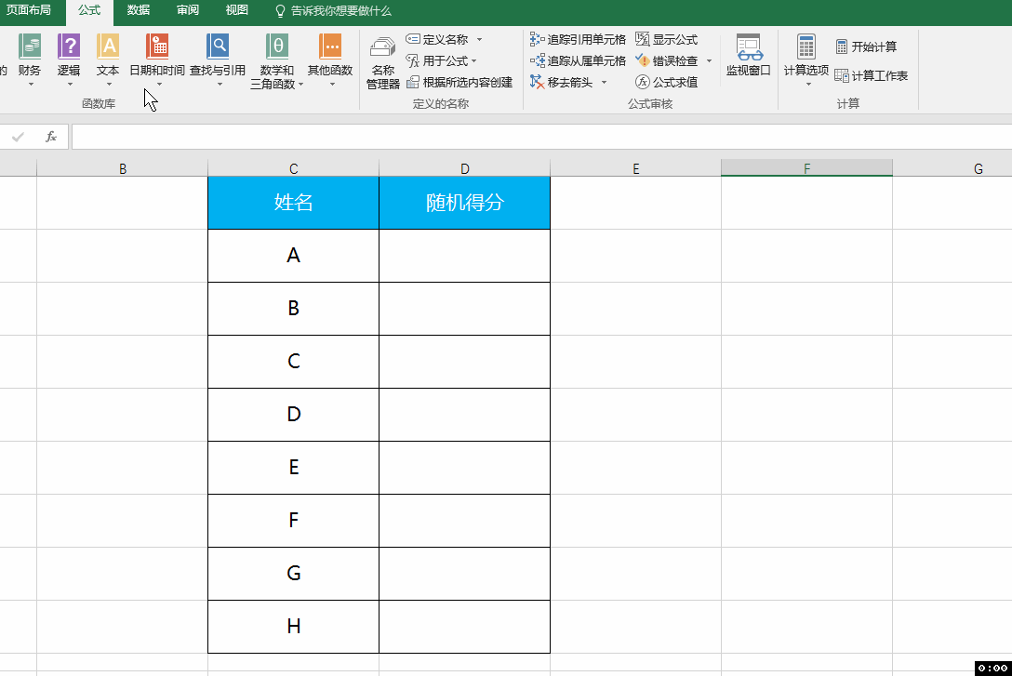Image resolution: width=1012 pixels, height=676 pixels.
Task: Expand the 移去箭头 dropdown arrow
Action: coord(604,82)
